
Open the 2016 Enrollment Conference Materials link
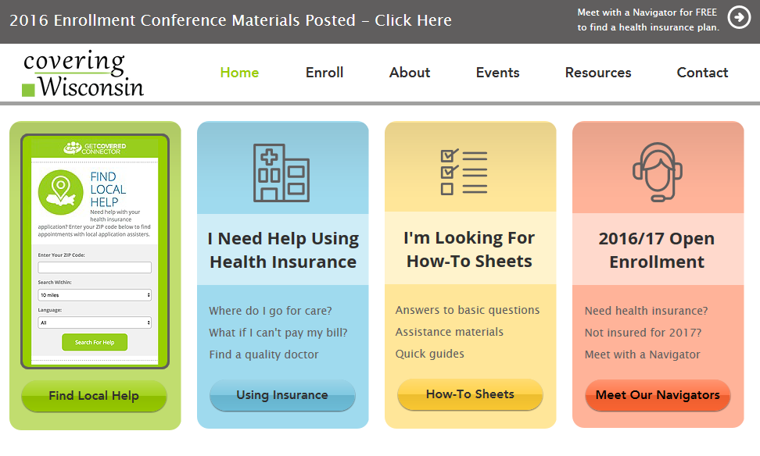pyautogui.click(x=231, y=20)
